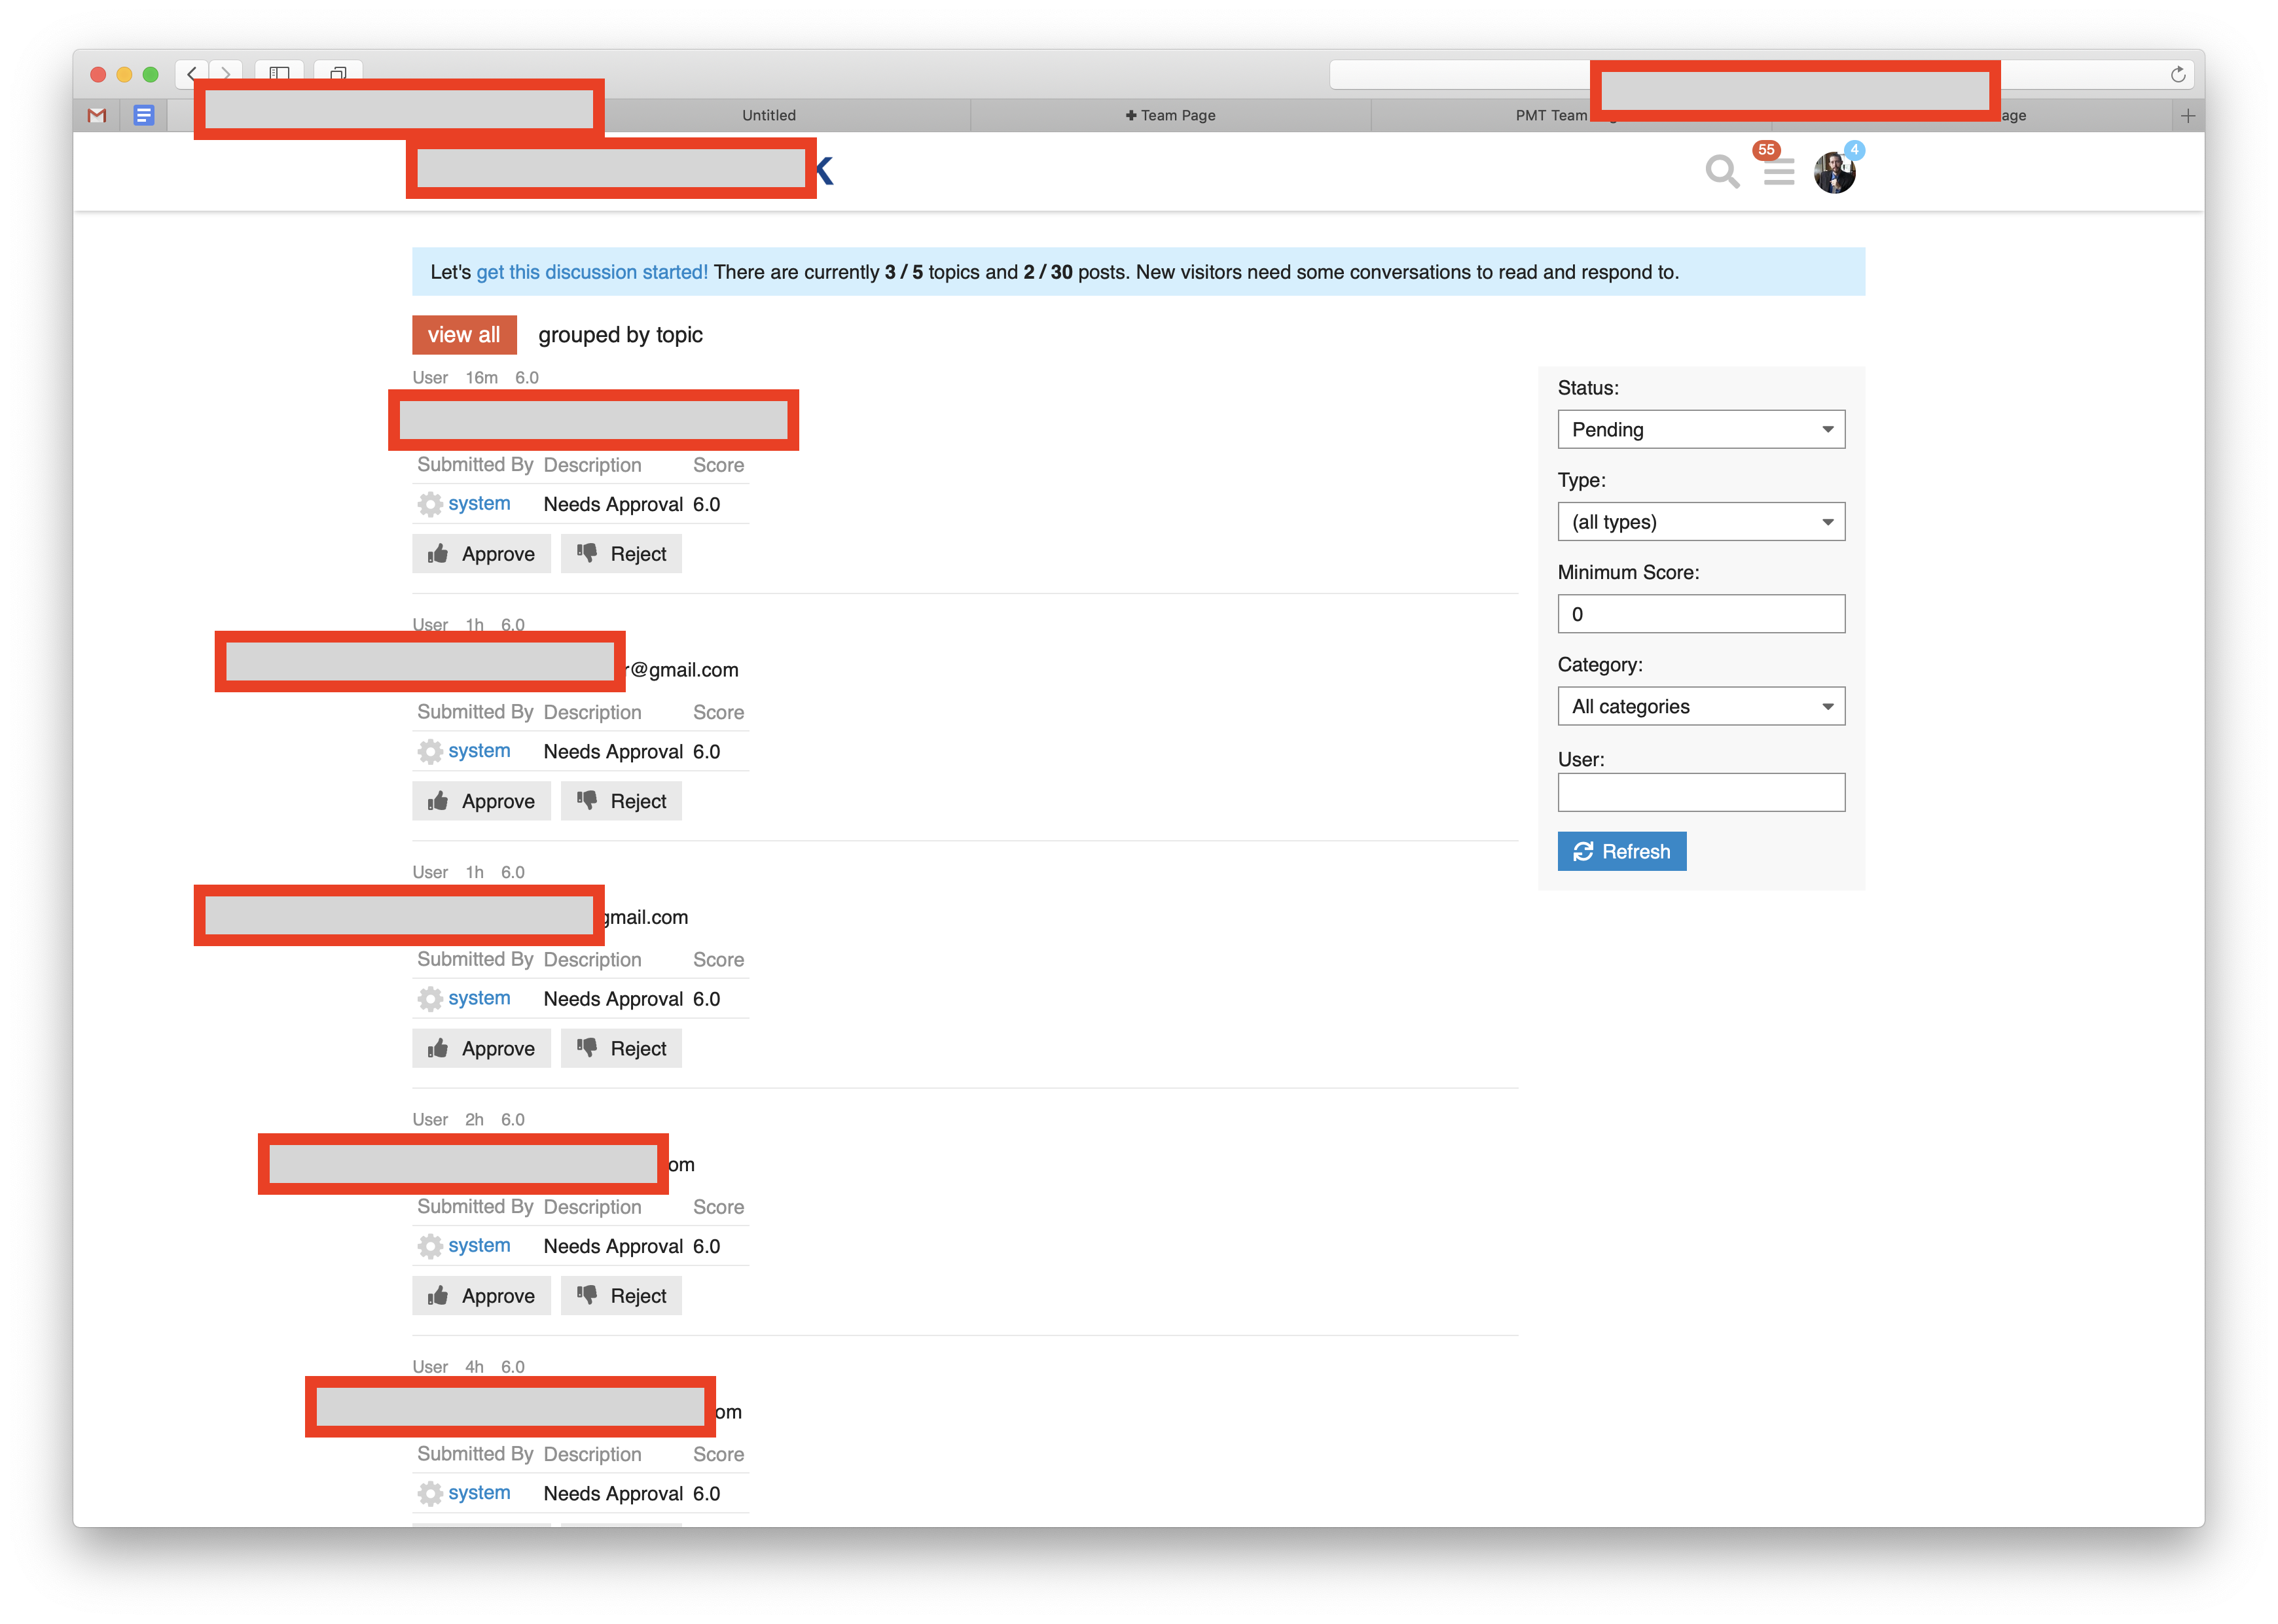Click thumbs-up icon on 2h Approve button
2278x1624 pixels.
[x=438, y=1295]
